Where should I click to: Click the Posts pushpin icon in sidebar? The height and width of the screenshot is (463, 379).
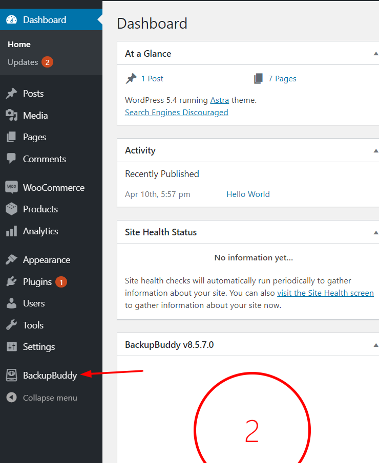point(12,93)
